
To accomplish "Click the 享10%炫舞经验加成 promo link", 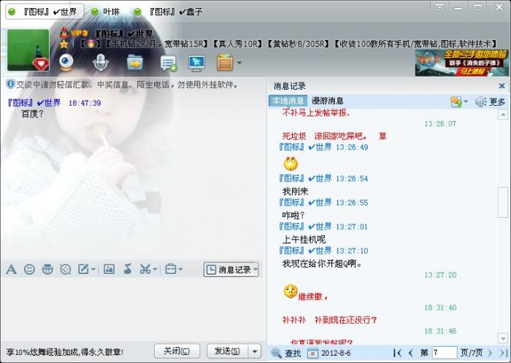I will 65,352.
